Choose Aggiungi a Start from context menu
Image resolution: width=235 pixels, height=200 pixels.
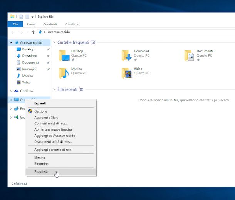[x=61, y=118]
